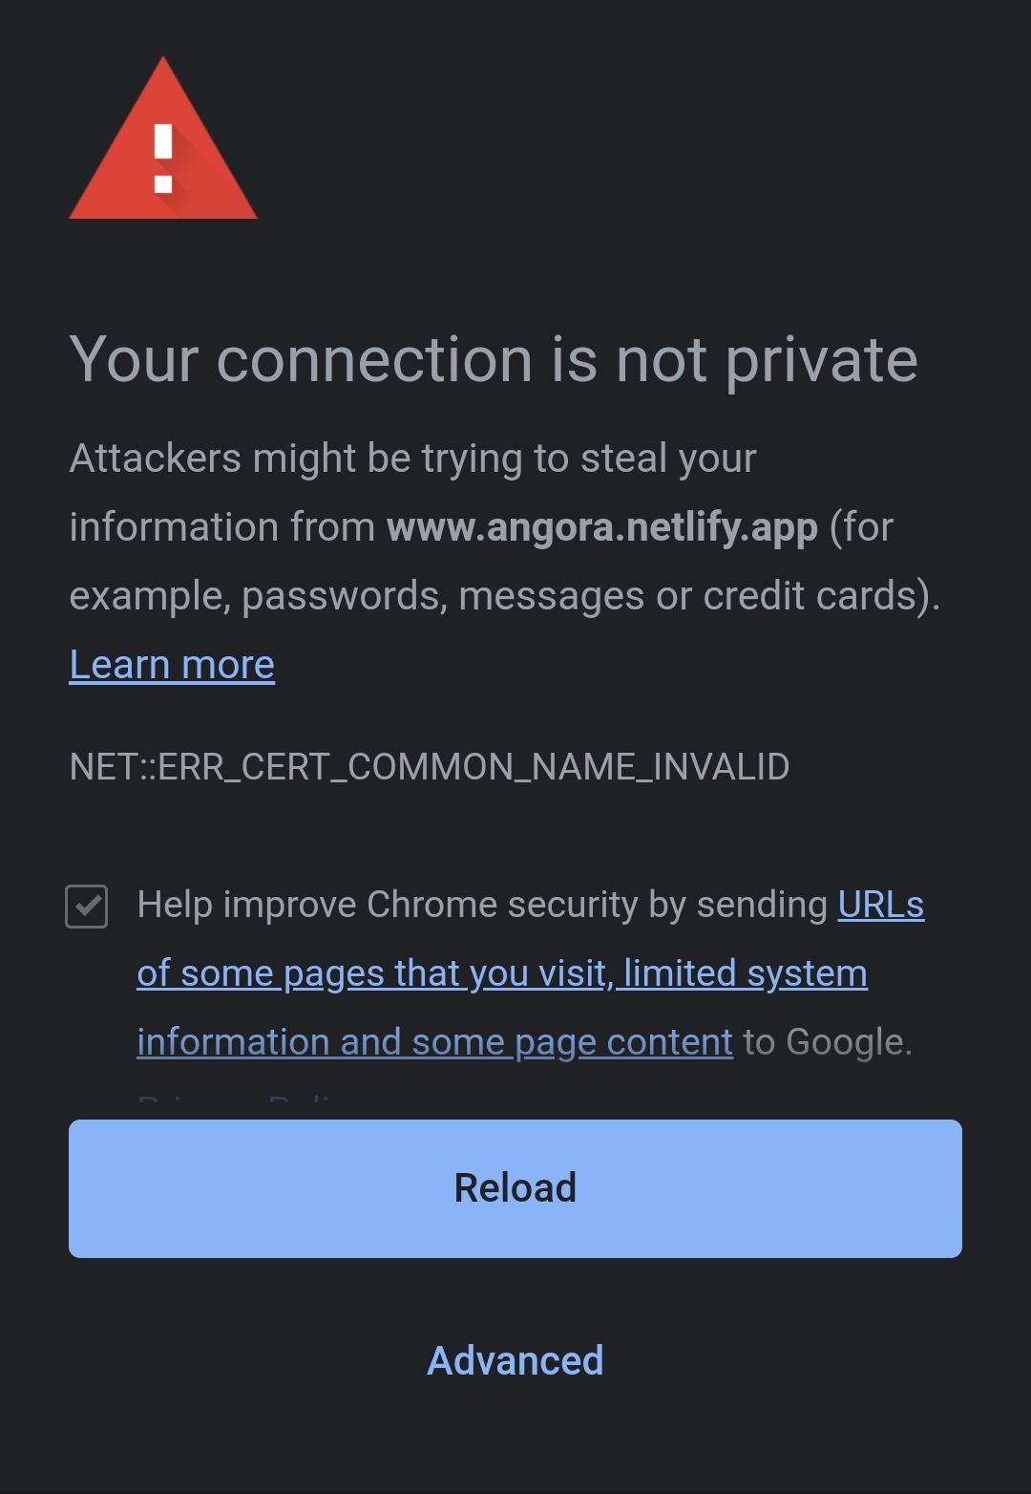
Task: Click the Learn more link
Action: (x=172, y=663)
